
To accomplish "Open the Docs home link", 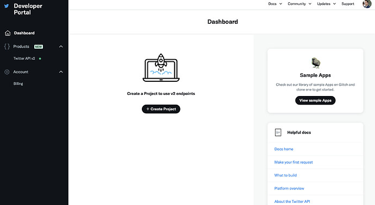I will tap(284, 149).
